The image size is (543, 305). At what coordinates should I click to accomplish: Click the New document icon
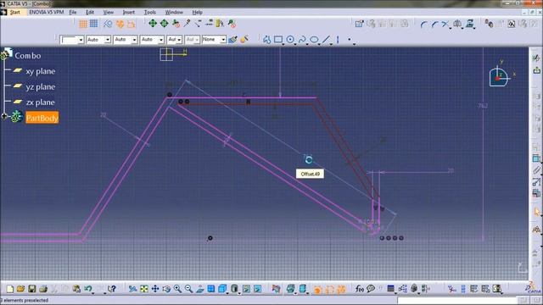pos(9,289)
